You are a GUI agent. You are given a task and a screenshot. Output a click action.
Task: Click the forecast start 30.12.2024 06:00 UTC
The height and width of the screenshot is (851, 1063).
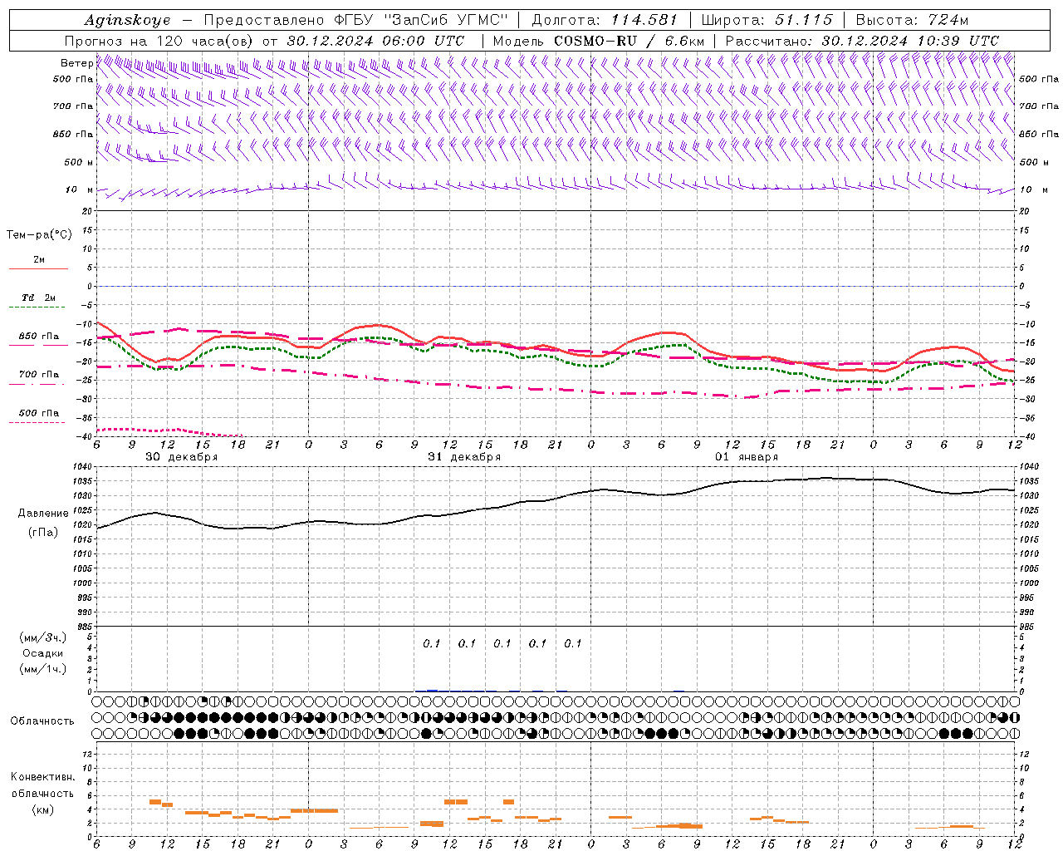375,41
